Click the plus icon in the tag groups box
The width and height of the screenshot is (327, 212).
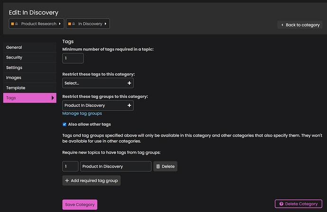click(129, 105)
